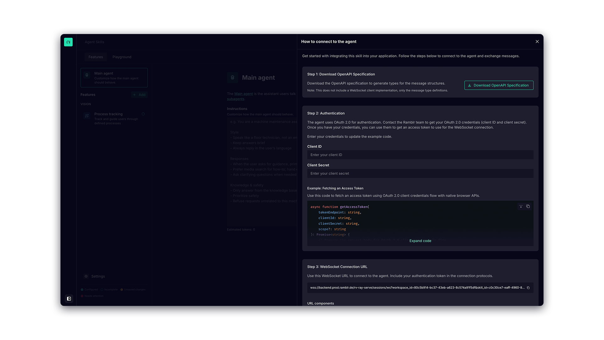Image resolution: width=604 pixels, height=340 pixels.
Task: Select the Process tracking feature
Action: (x=114, y=118)
